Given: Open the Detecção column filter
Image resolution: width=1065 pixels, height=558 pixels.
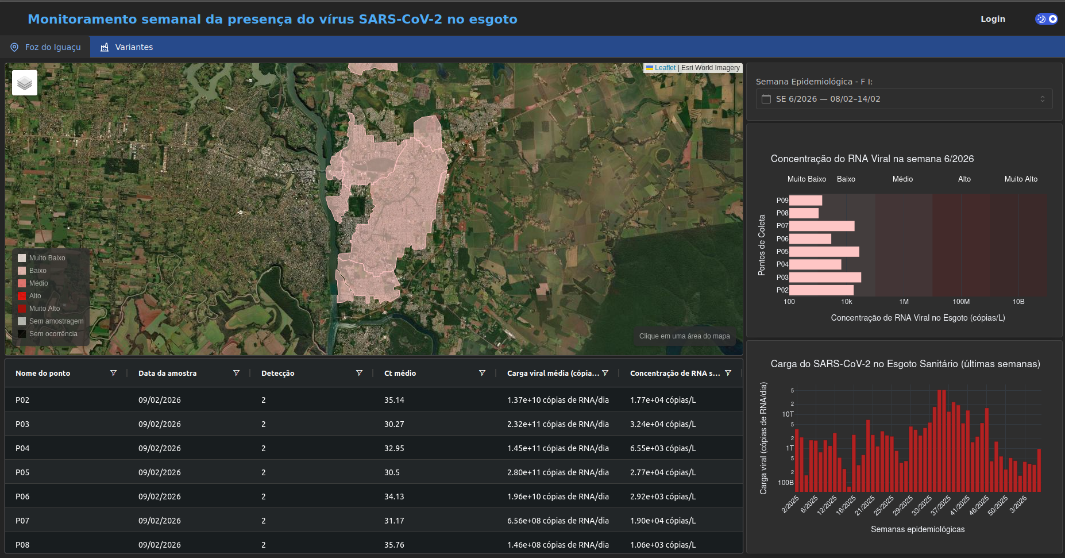Looking at the screenshot, I should (359, 373).
